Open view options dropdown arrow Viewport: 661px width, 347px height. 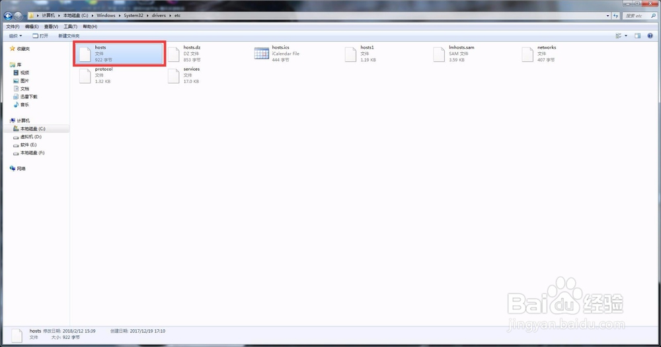point(625,36)
